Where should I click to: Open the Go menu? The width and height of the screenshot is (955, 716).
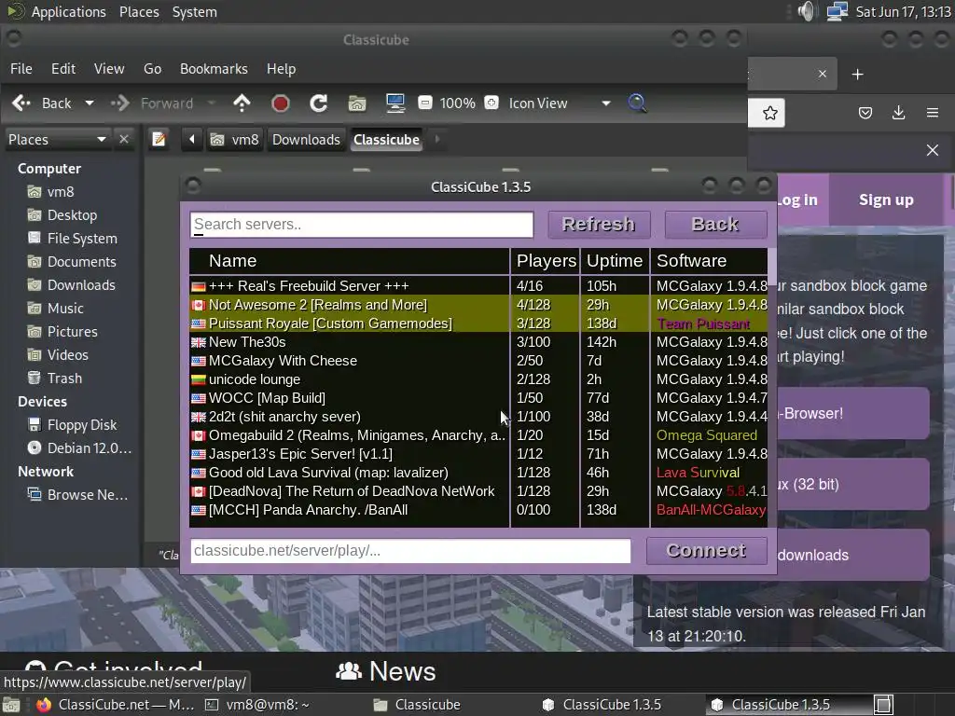click(x=152, y=69)
